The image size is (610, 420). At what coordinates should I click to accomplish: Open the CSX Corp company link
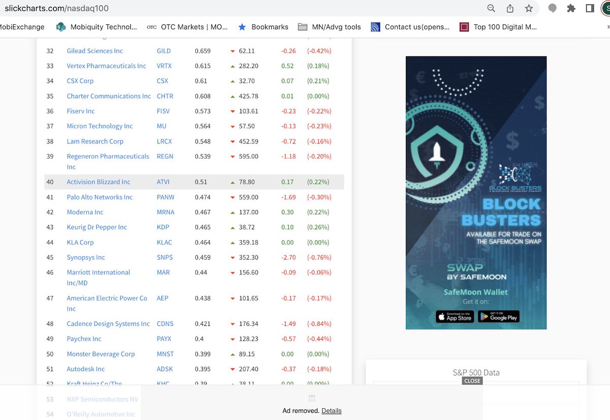coord(80,81)
